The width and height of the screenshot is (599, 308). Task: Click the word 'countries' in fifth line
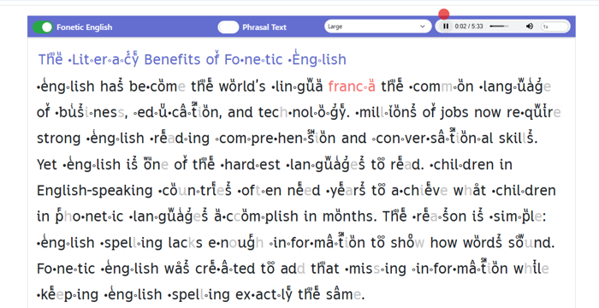click(195, 190)
